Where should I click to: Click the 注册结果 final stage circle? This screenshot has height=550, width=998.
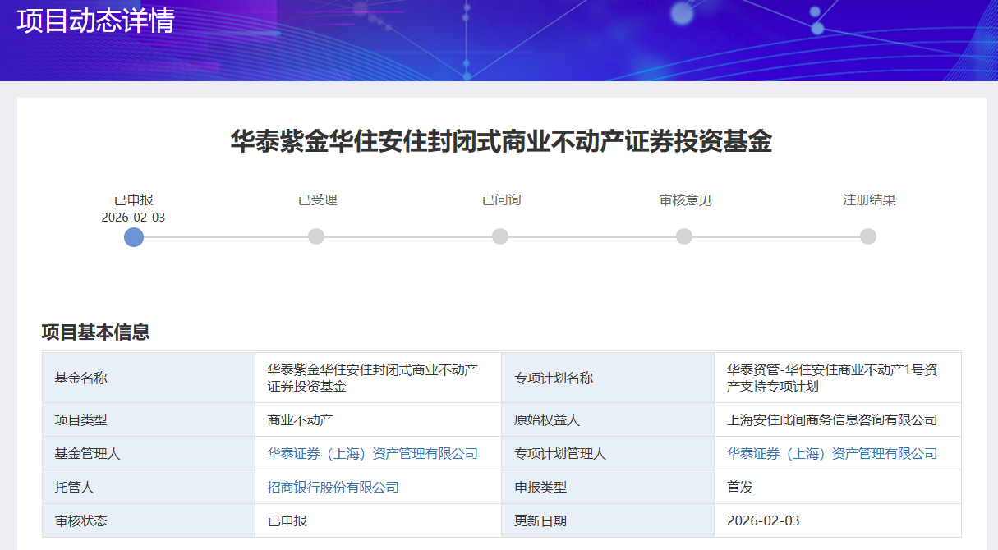click(x=868, y=236)
